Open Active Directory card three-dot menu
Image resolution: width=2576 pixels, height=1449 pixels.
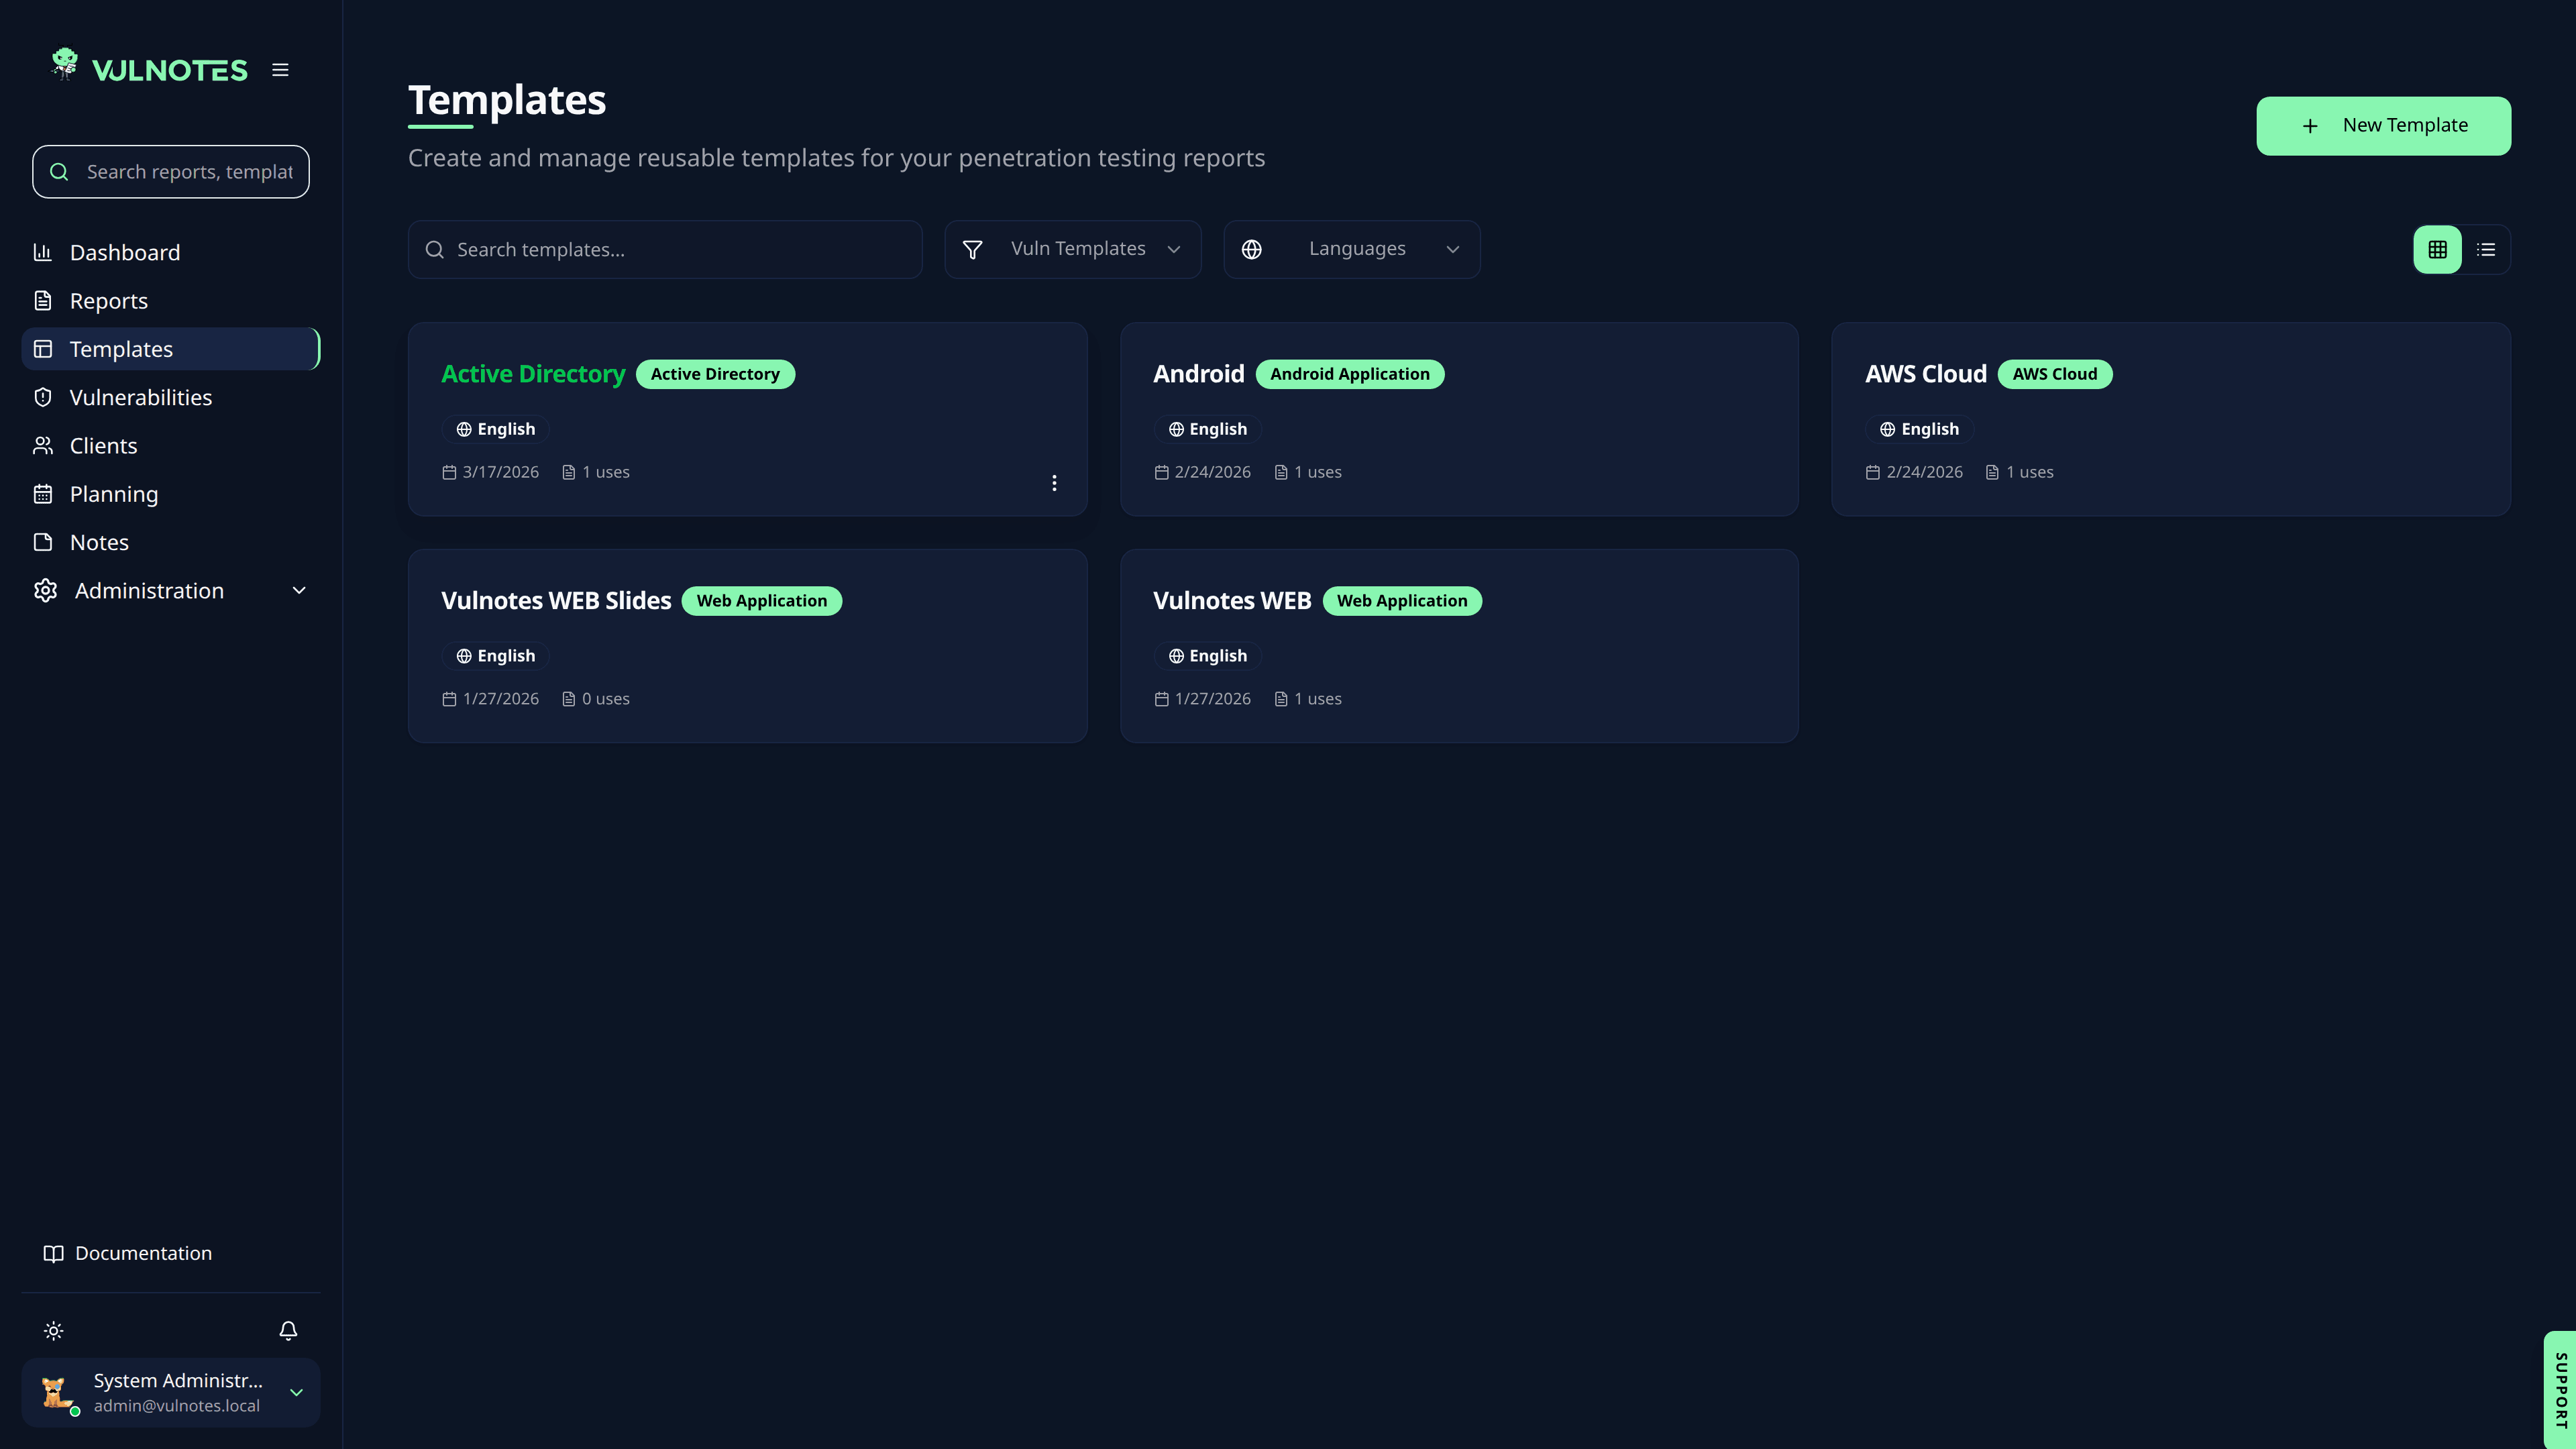tap(1054, 483)
